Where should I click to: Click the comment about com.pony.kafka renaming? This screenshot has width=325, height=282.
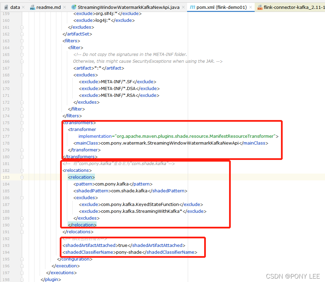tap(118, 164)
